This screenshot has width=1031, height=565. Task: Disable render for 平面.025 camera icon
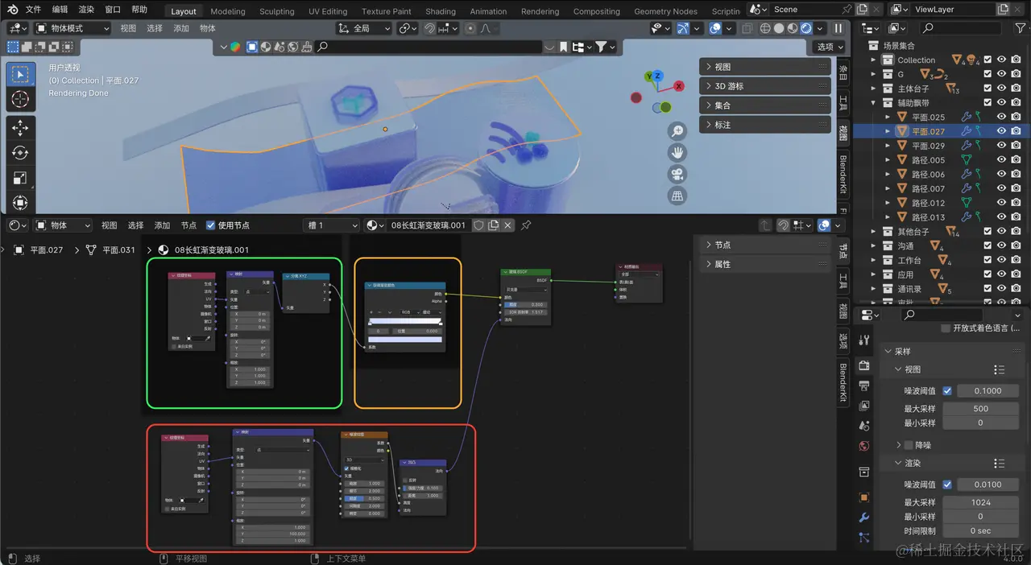point(1017,117)
